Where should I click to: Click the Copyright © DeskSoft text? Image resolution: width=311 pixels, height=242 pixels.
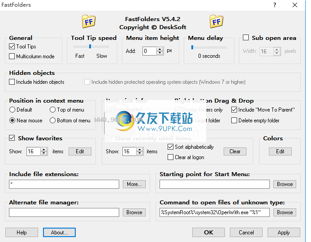(152, 27)
